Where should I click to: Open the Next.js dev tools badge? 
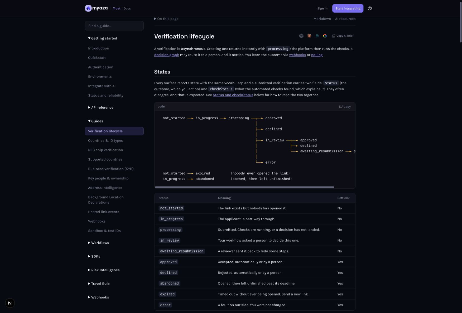tap(10, 303)
